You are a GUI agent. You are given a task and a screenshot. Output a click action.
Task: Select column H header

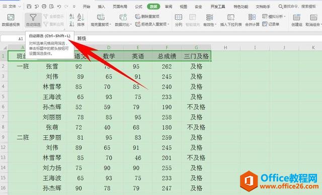[x=225, y=48]
